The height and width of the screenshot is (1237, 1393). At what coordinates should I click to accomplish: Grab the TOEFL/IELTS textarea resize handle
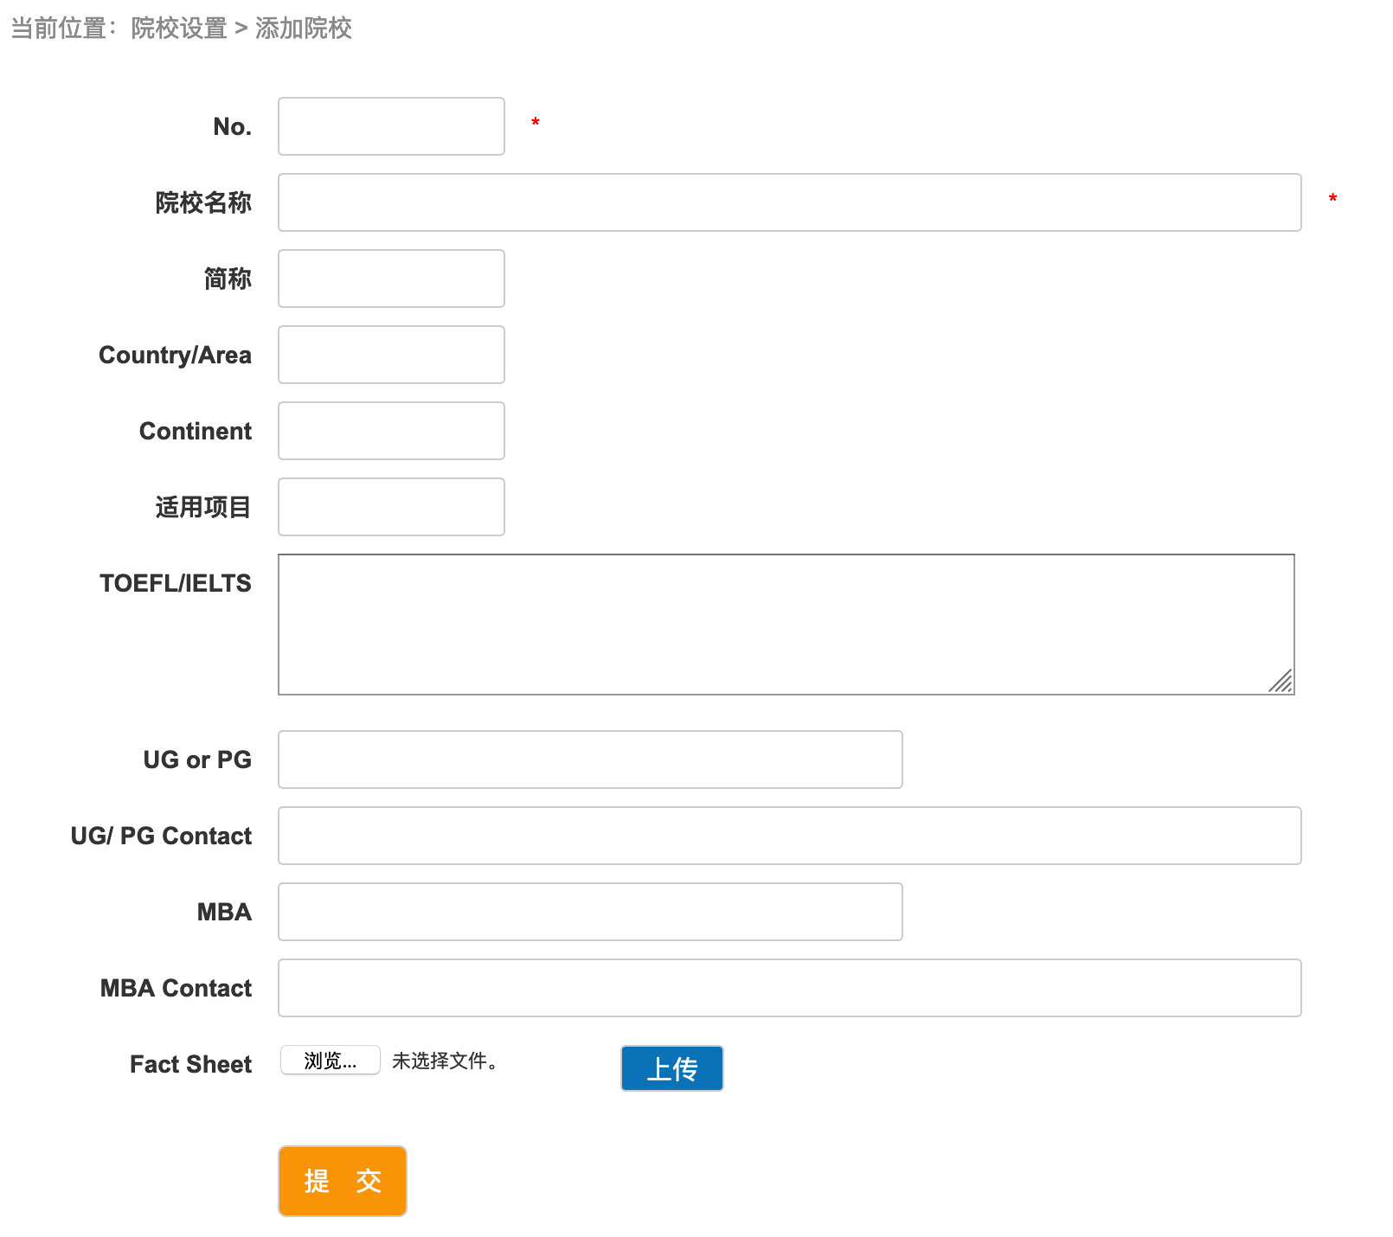pos(1282,682)
